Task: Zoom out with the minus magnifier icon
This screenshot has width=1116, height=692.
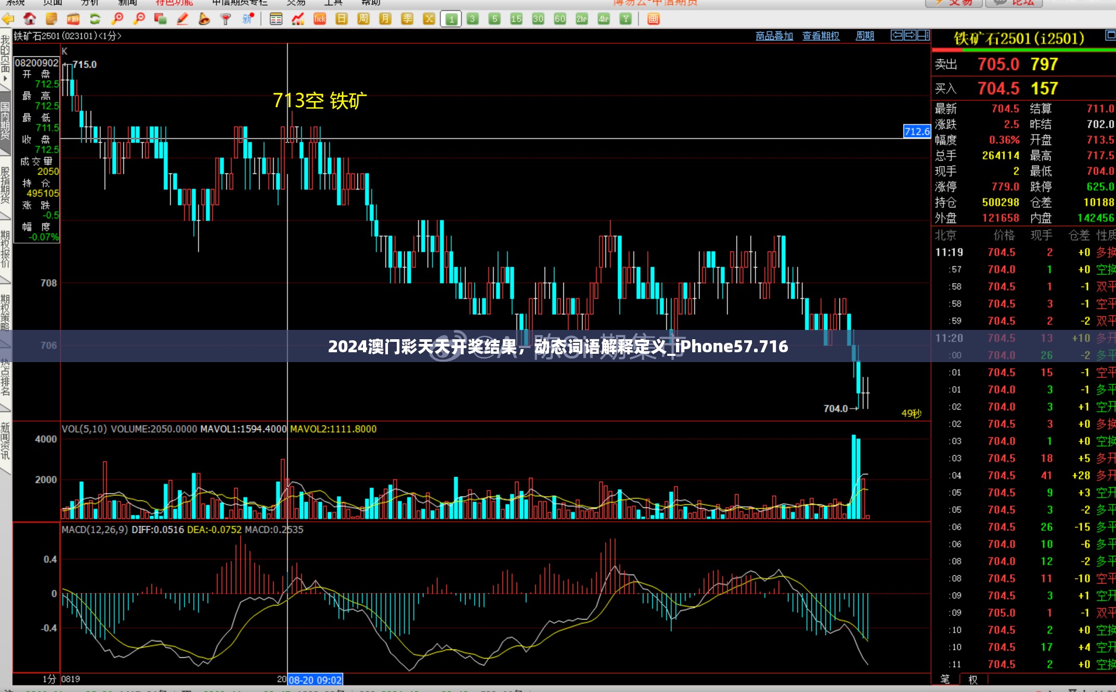Action: tap(139, 20)
